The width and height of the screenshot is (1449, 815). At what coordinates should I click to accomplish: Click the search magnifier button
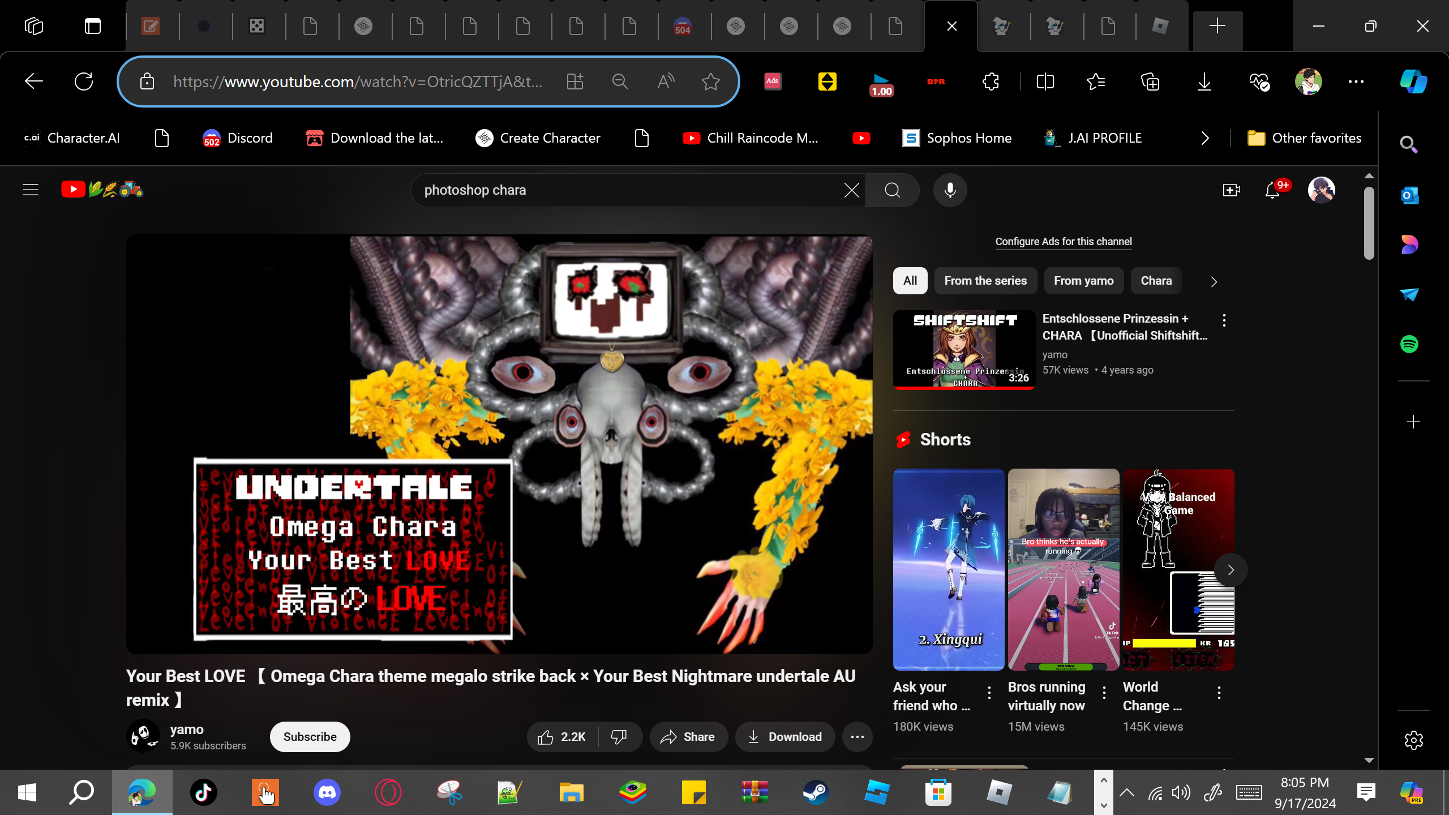[892, 190]
